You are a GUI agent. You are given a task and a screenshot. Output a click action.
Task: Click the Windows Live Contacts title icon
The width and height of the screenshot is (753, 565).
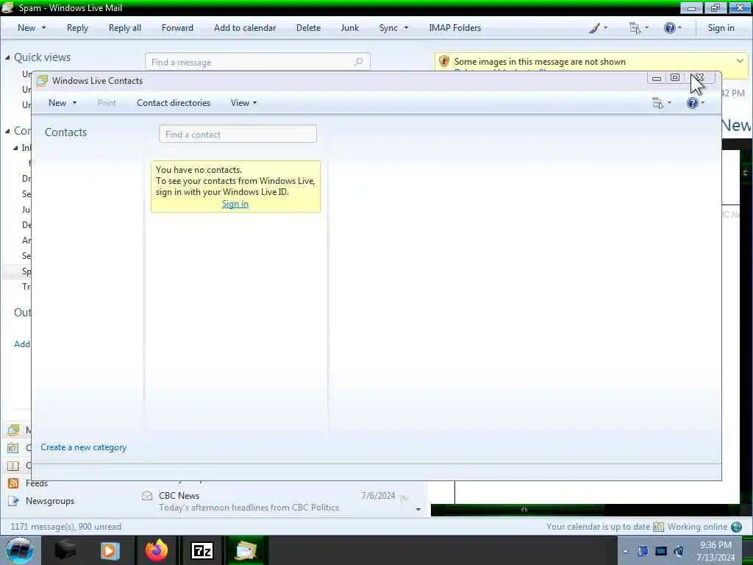(x=42, y=81)
